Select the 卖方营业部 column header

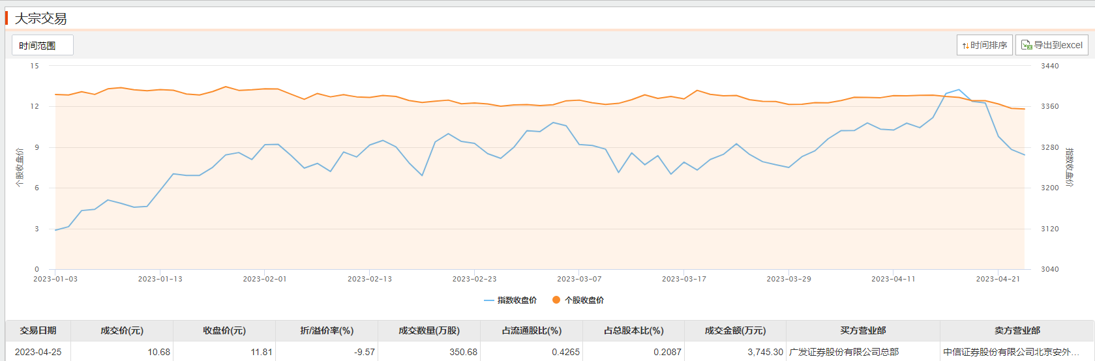(1017, 330)
